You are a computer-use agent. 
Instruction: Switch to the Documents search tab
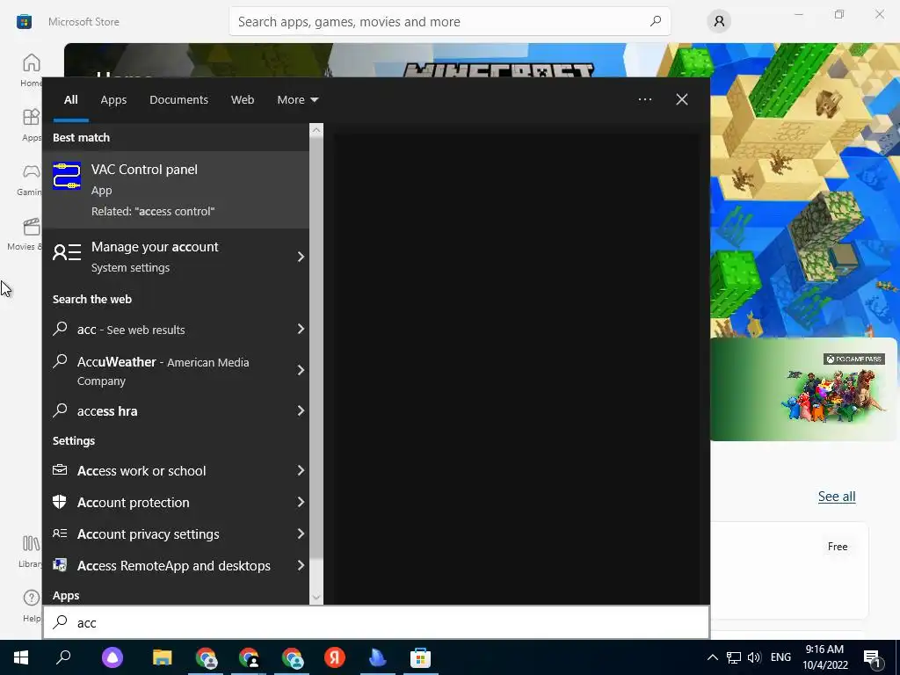(178, 99)
